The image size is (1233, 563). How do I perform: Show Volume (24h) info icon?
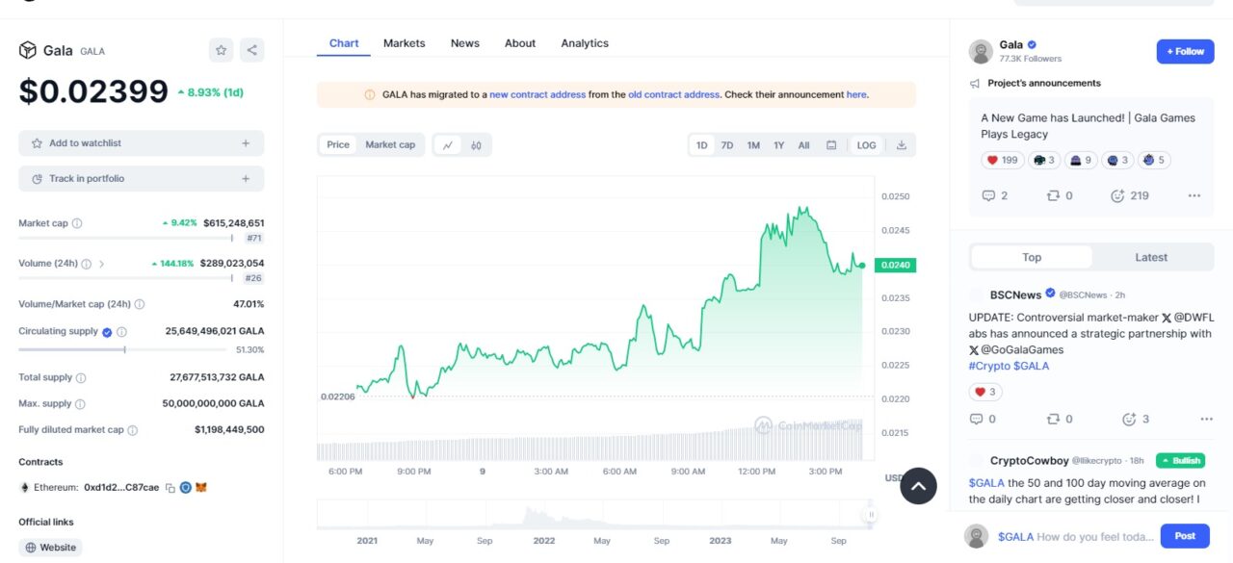click(86, 264)
